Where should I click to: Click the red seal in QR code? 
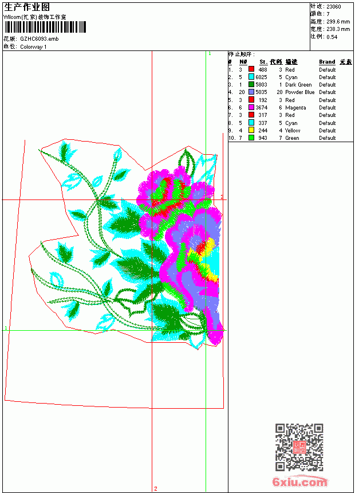299,447
